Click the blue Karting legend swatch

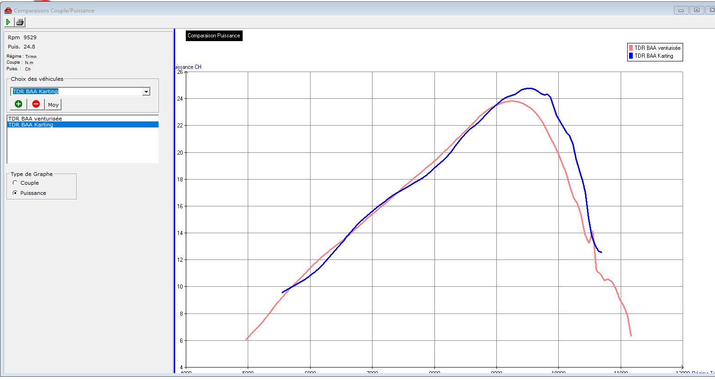630,56
